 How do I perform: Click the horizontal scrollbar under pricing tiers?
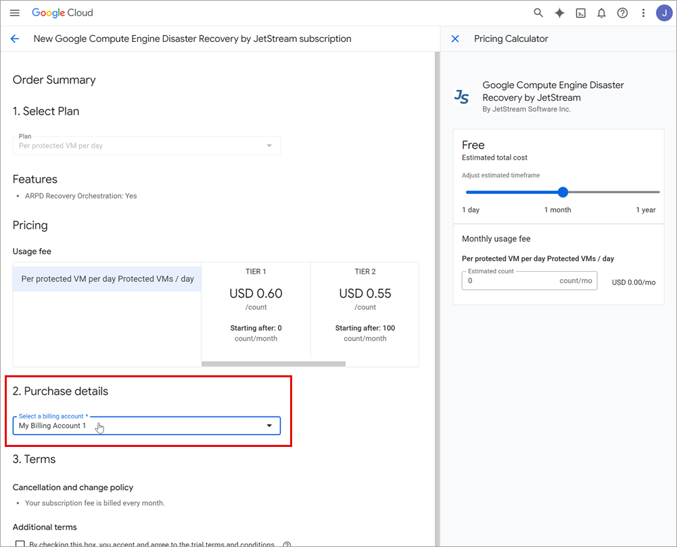tap(273, 364)
